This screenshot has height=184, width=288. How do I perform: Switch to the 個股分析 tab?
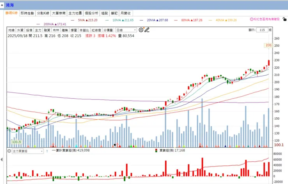(91, 13)
